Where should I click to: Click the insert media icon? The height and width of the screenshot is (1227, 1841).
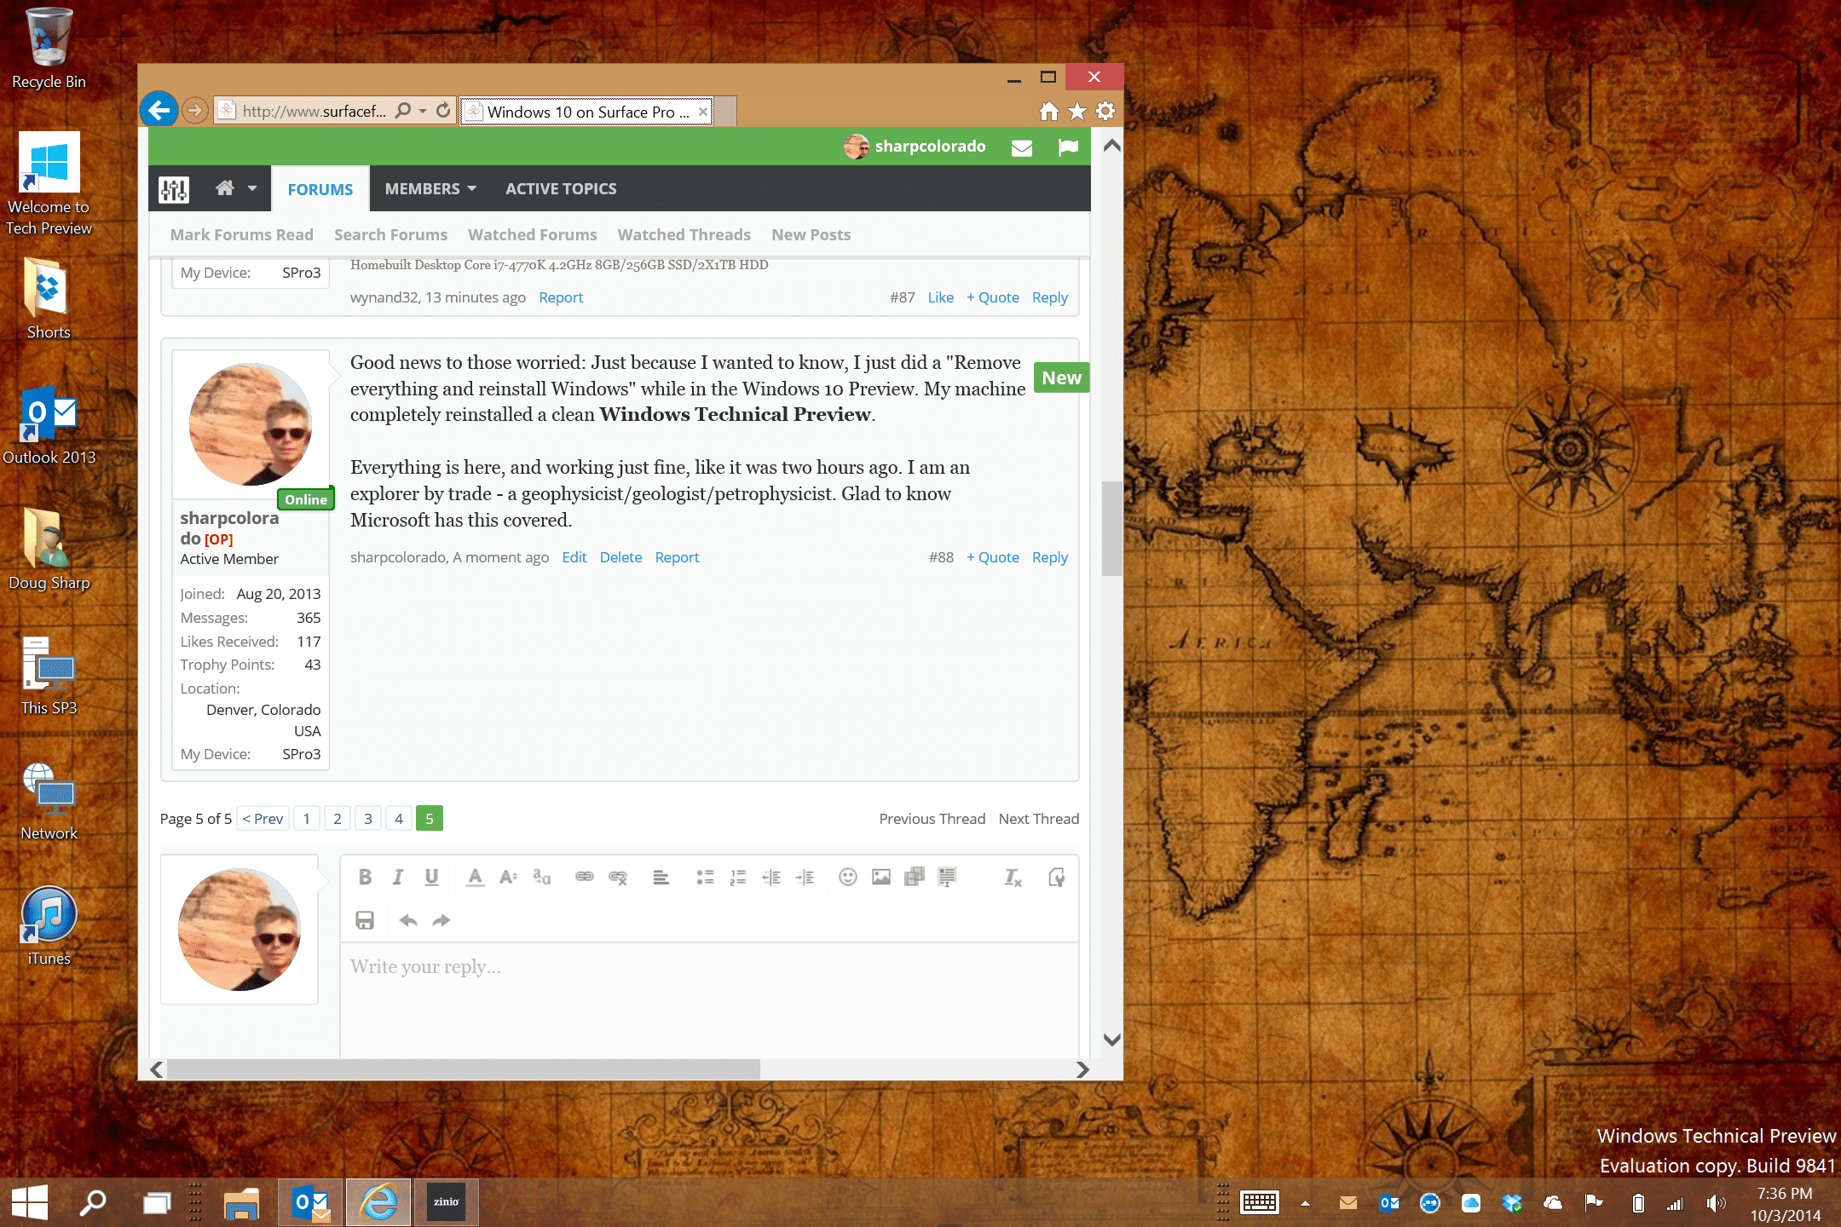point(915,877)
